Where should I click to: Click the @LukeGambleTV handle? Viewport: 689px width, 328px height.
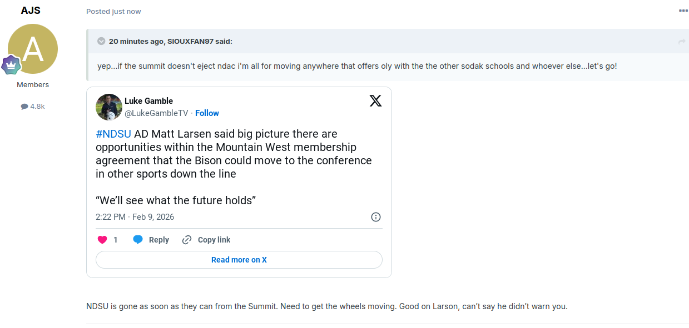pyautogui.click(x=156, y=113)
